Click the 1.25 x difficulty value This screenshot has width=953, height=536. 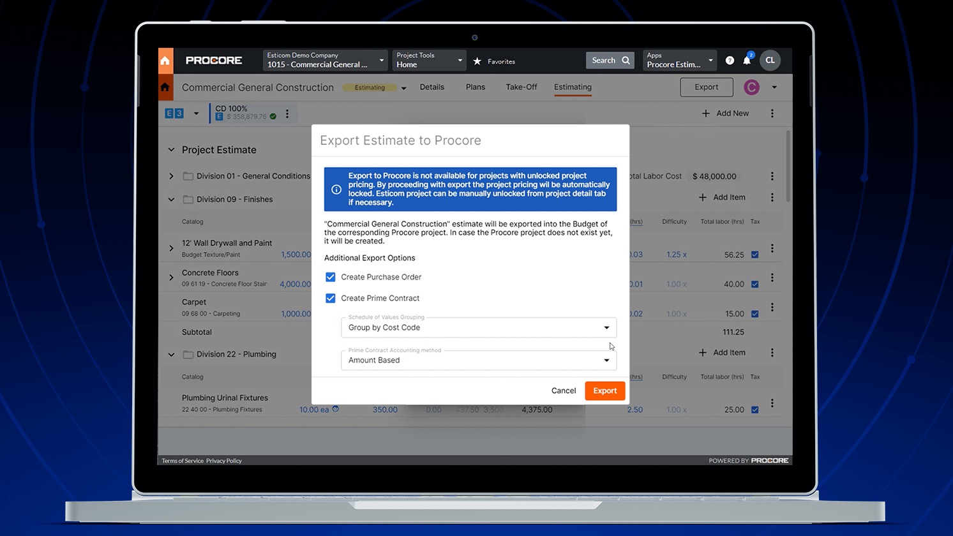coord(677,255)
